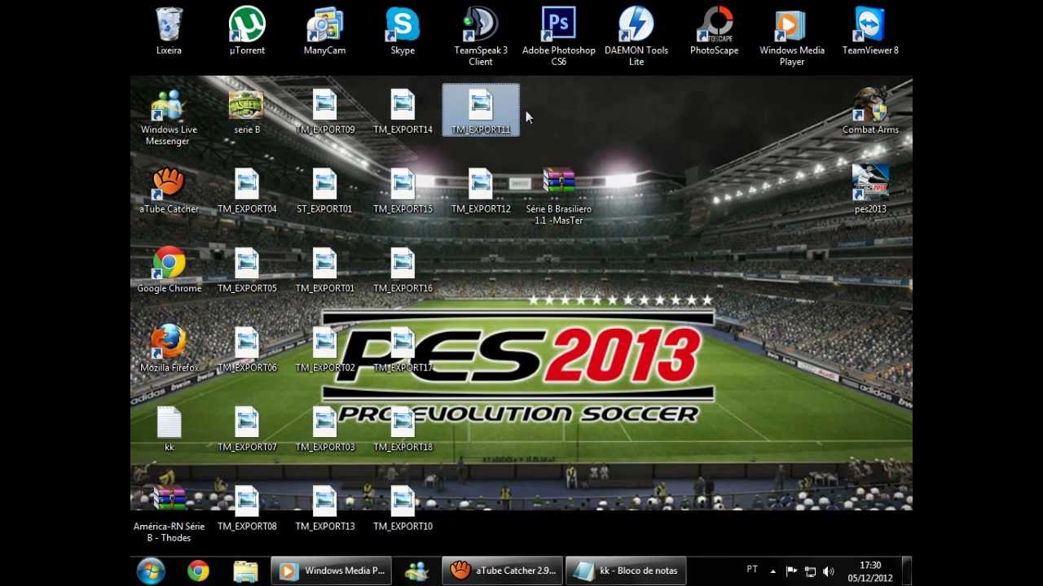Viewport: 1043px width, 586px height.
Task: Select the TM_EXPORT04 file icon
Action: click(247, 190)
